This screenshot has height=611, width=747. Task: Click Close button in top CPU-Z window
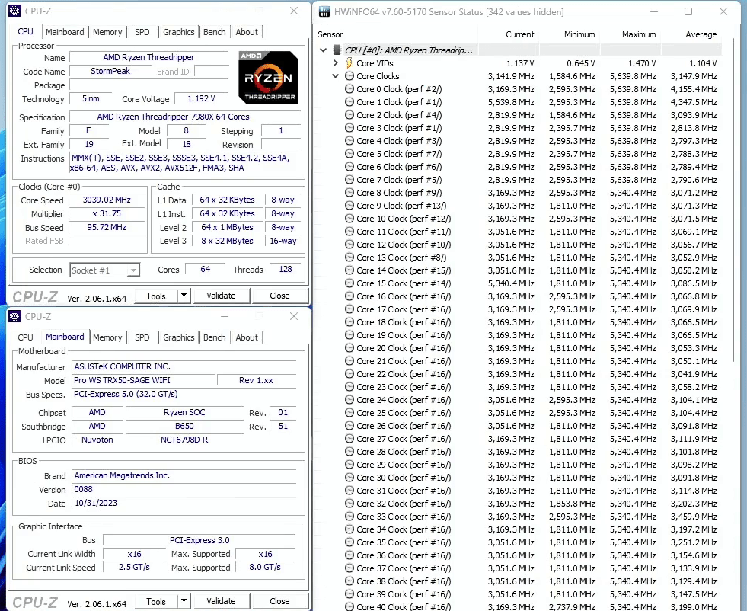pyautogui.click(x=279, y=296)
